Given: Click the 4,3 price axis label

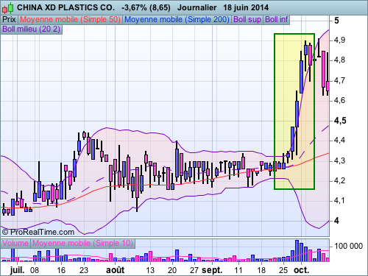Looking at the screenshot, I should click(340, 160).
